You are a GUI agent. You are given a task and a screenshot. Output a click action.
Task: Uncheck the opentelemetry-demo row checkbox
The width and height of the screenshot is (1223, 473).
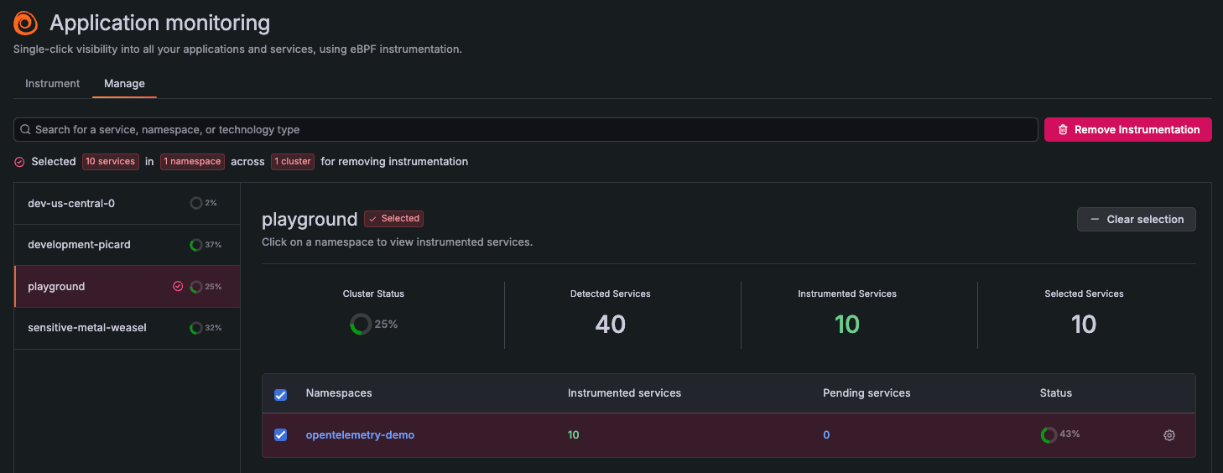coord(281,435)
